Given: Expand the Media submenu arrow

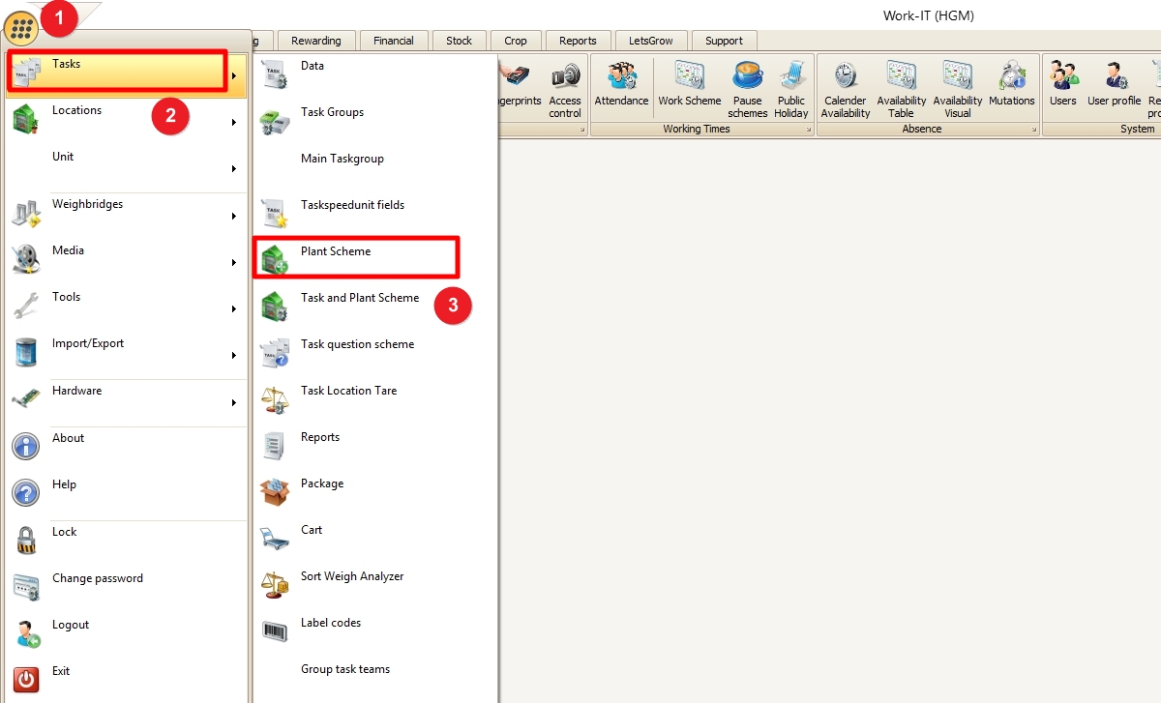Looking at the screenshot, I should click(234, 263).
